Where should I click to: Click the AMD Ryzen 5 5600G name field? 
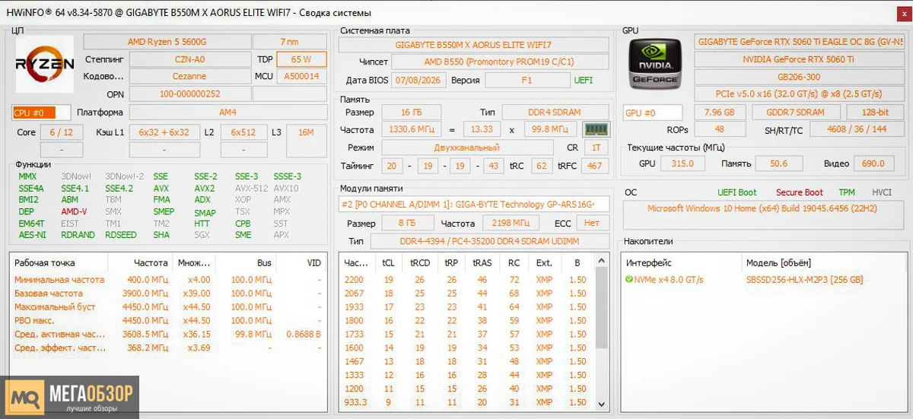pyautogui.click(x=166, y=42)
